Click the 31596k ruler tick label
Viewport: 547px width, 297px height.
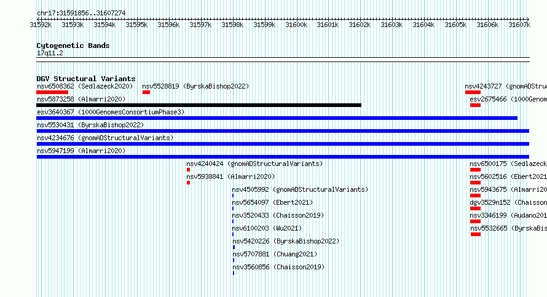click(x=168, y=25)
